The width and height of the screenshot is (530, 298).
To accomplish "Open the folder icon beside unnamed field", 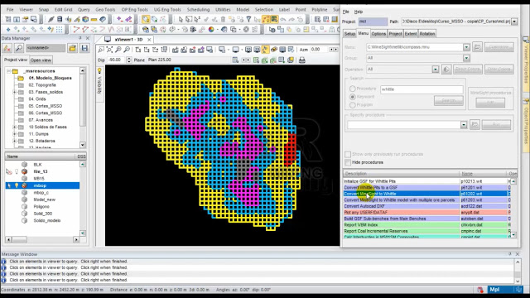I will click(x=72, y=48).
